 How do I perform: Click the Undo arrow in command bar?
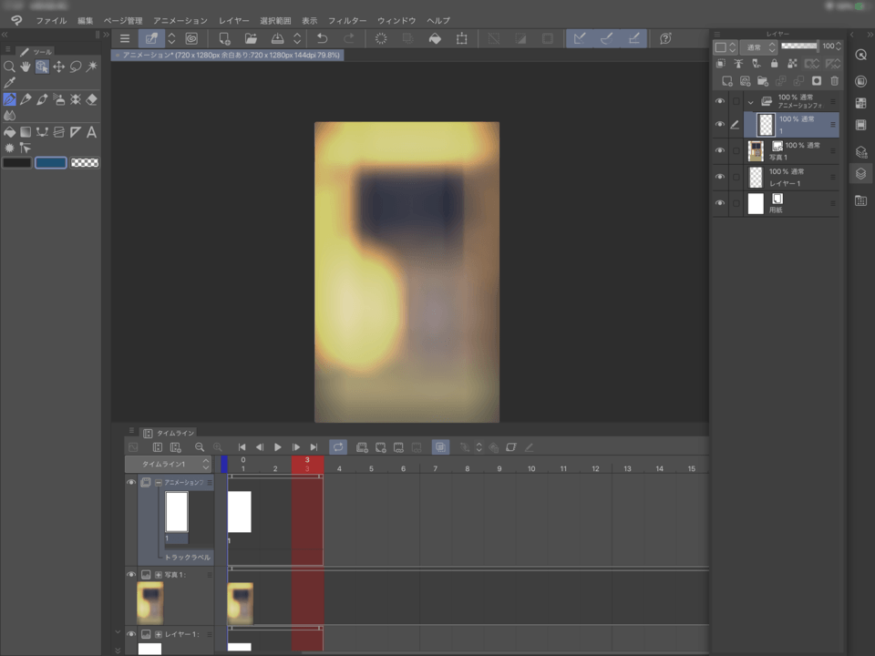coord(322,38)
